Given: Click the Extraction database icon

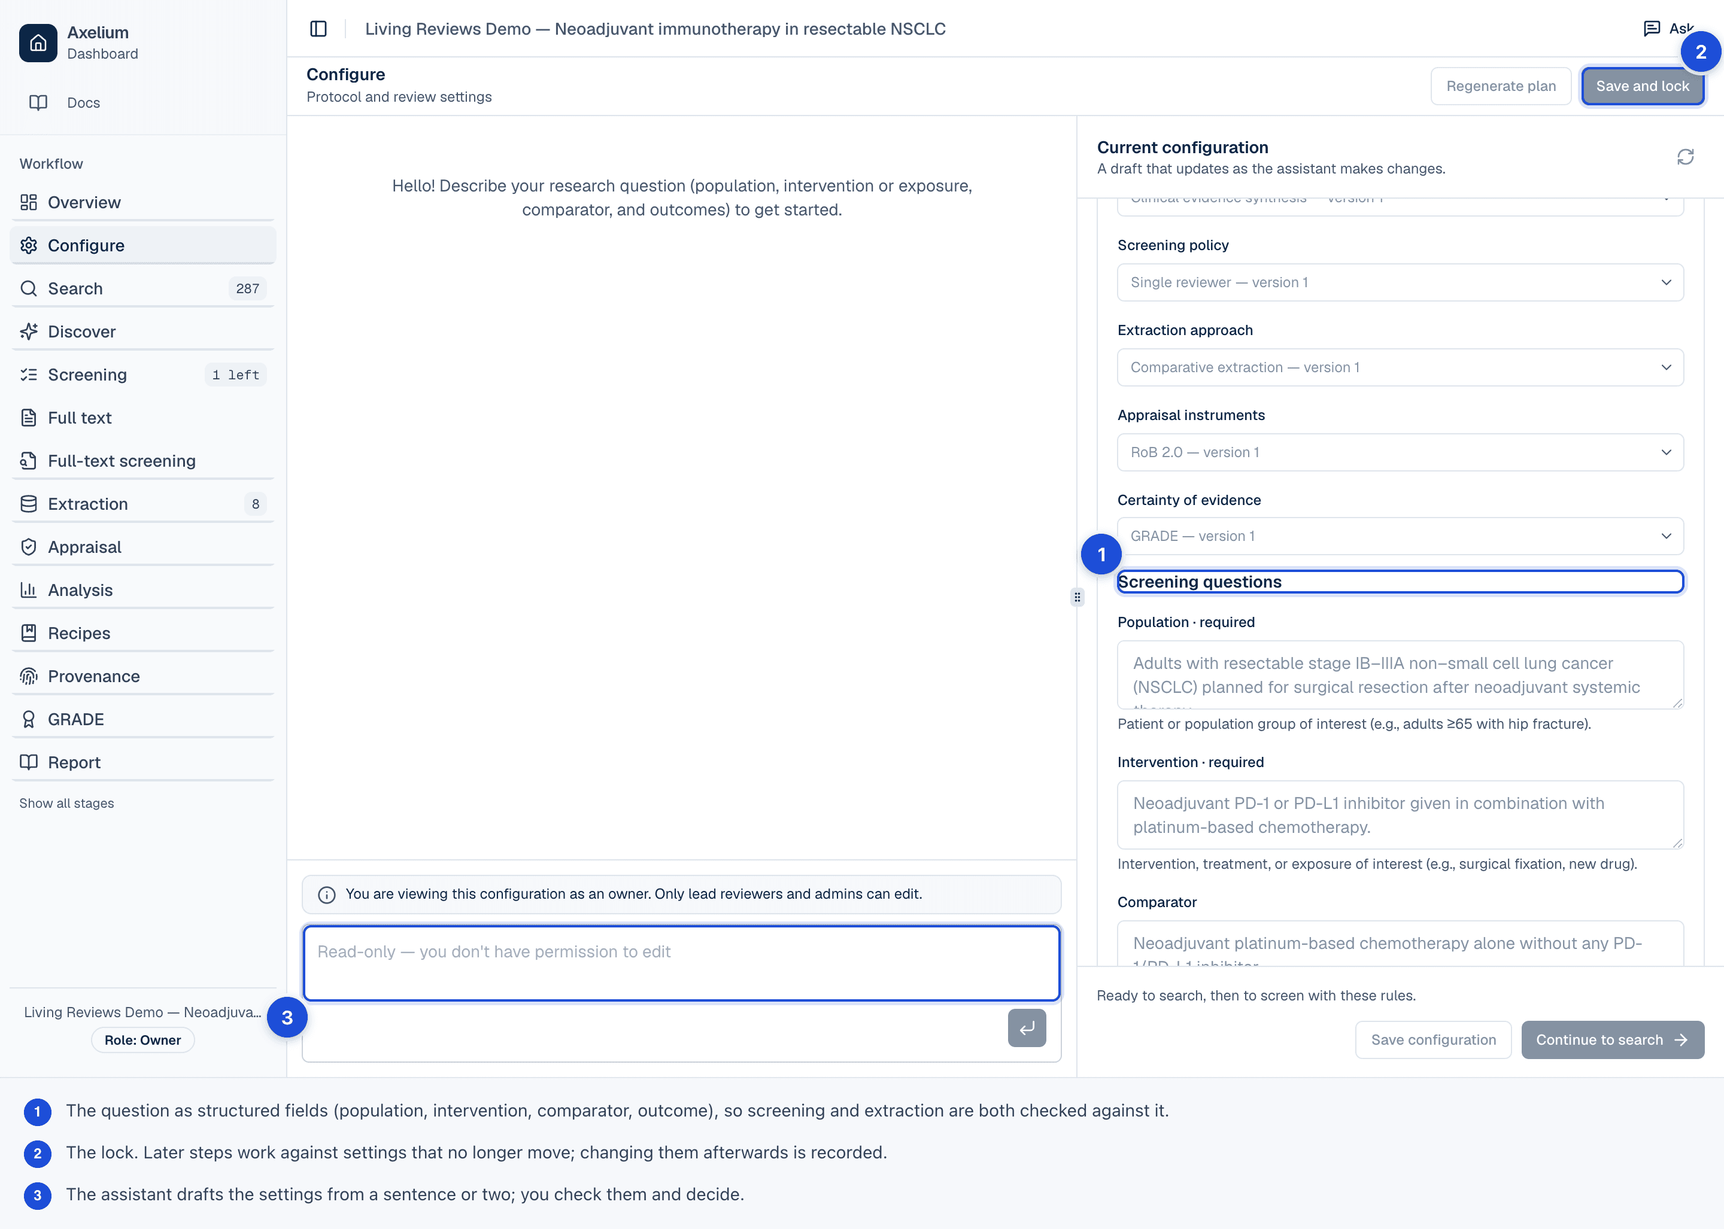Looking at the screenshot, I should coord(29,504).
